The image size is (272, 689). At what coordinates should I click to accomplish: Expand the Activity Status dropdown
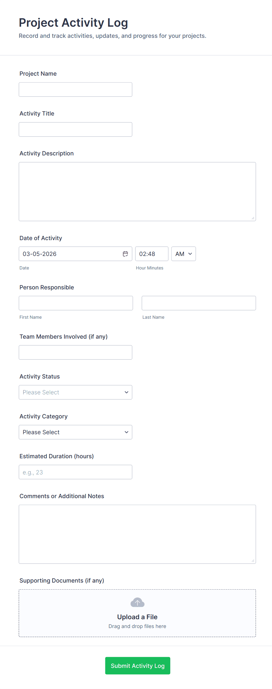point(75,392)
